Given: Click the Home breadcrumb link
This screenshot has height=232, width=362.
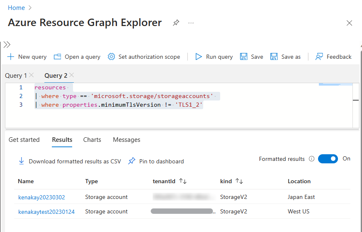Looking at the screenshot, I should pyautogui.click(x=16, y=8).
